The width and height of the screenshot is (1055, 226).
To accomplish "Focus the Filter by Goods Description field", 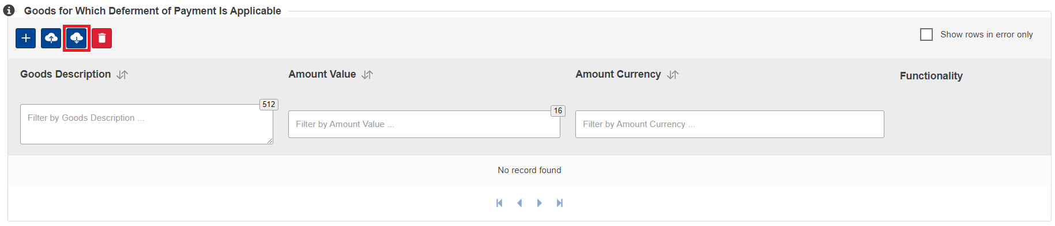I will (146, 124).
